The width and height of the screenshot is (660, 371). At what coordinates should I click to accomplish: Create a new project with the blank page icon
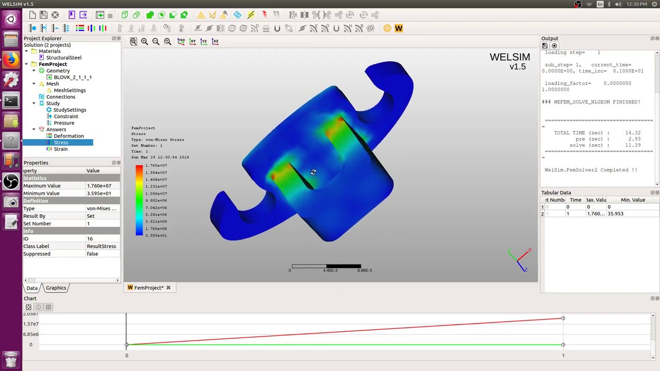coord(32,15)
